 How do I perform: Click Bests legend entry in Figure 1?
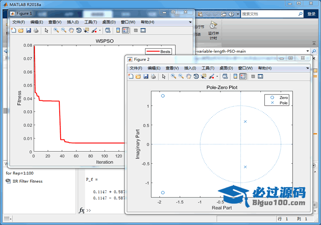(x=158, y=51)
